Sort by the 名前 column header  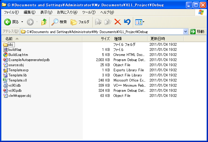point(42,39)
